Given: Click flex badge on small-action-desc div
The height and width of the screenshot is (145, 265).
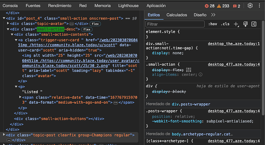Looking at the screenshot, I should (x=87, y=29).
